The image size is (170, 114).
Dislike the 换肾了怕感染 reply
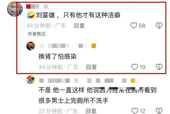pyautogui.click(x=159, y=67)
